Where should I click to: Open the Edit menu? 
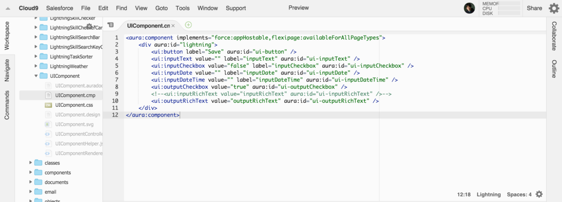click(x=103, y=8)
